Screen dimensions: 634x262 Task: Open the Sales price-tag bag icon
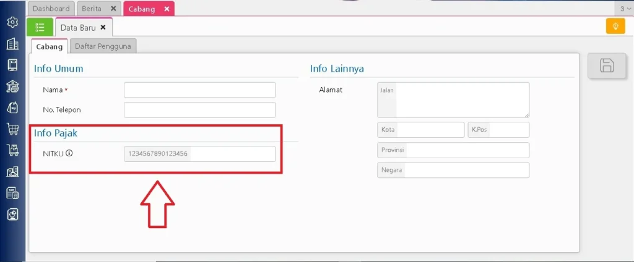pos(12,108)
